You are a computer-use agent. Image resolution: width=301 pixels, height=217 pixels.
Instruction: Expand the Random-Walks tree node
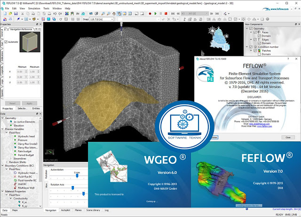[7, 162]
